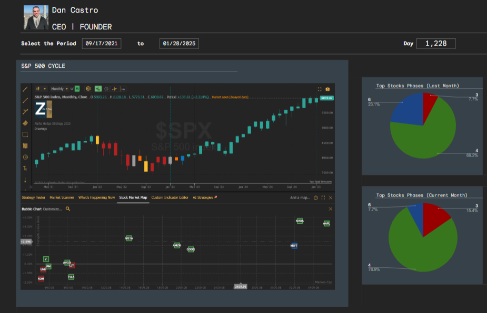Select the M monthly timeframe button
The height and width of the screenshot is (313, 487).
click(x=77, y=89)
